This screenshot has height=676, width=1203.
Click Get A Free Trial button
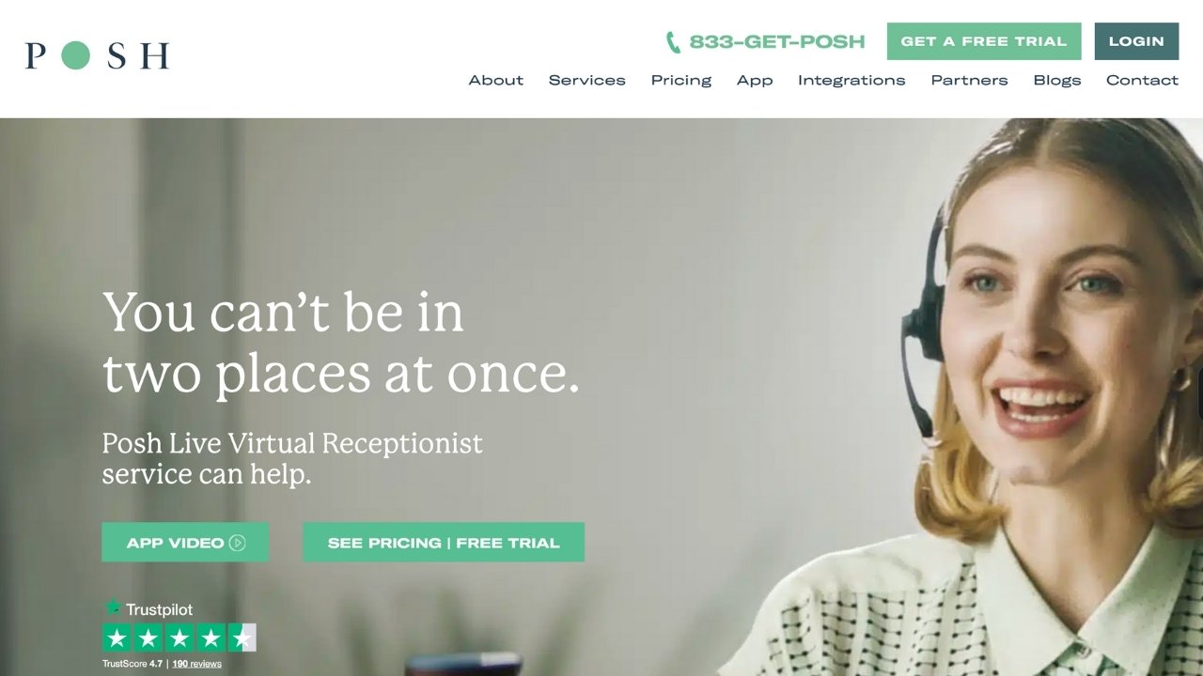tap(984, 41)
